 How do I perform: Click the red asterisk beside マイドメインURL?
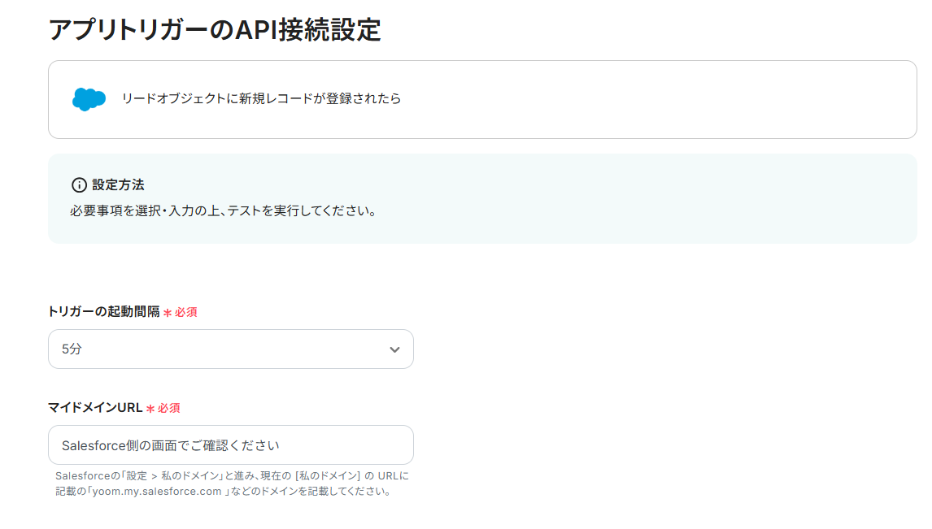(x=150, y=408)
